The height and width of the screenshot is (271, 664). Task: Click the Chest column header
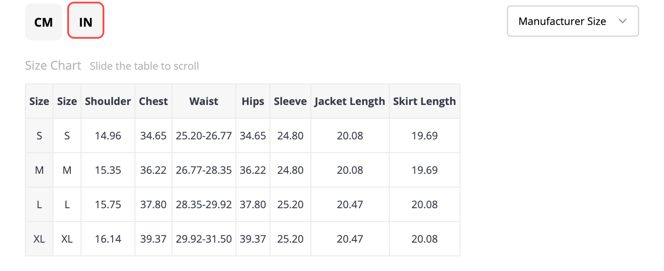click(153, 101)
